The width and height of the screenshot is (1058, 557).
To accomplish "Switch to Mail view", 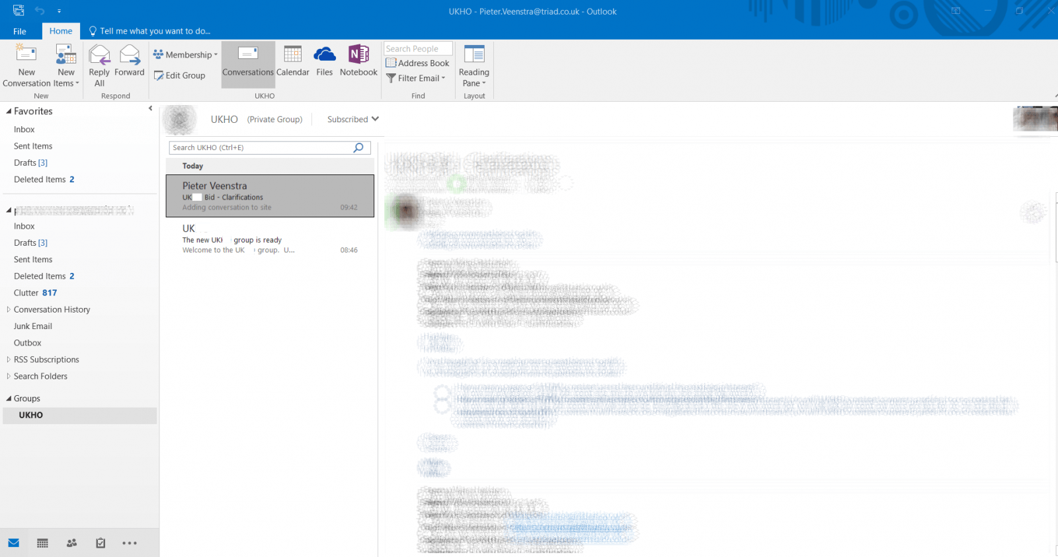I will pos(14,543).
